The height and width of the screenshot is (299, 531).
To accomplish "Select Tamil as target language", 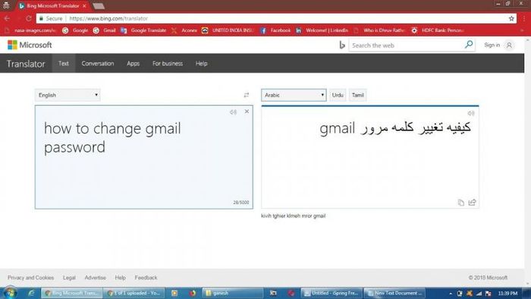I will click(x=357, y=95).
